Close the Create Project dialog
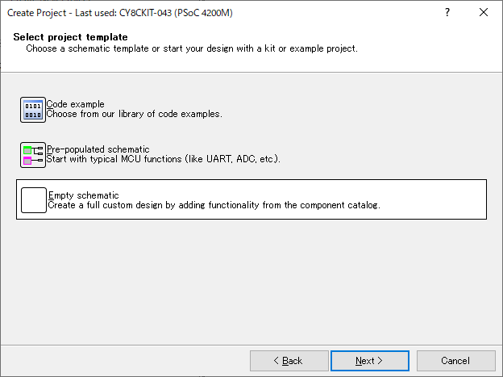The width and height of the screenshot is (503, 377). pos(484,12)
